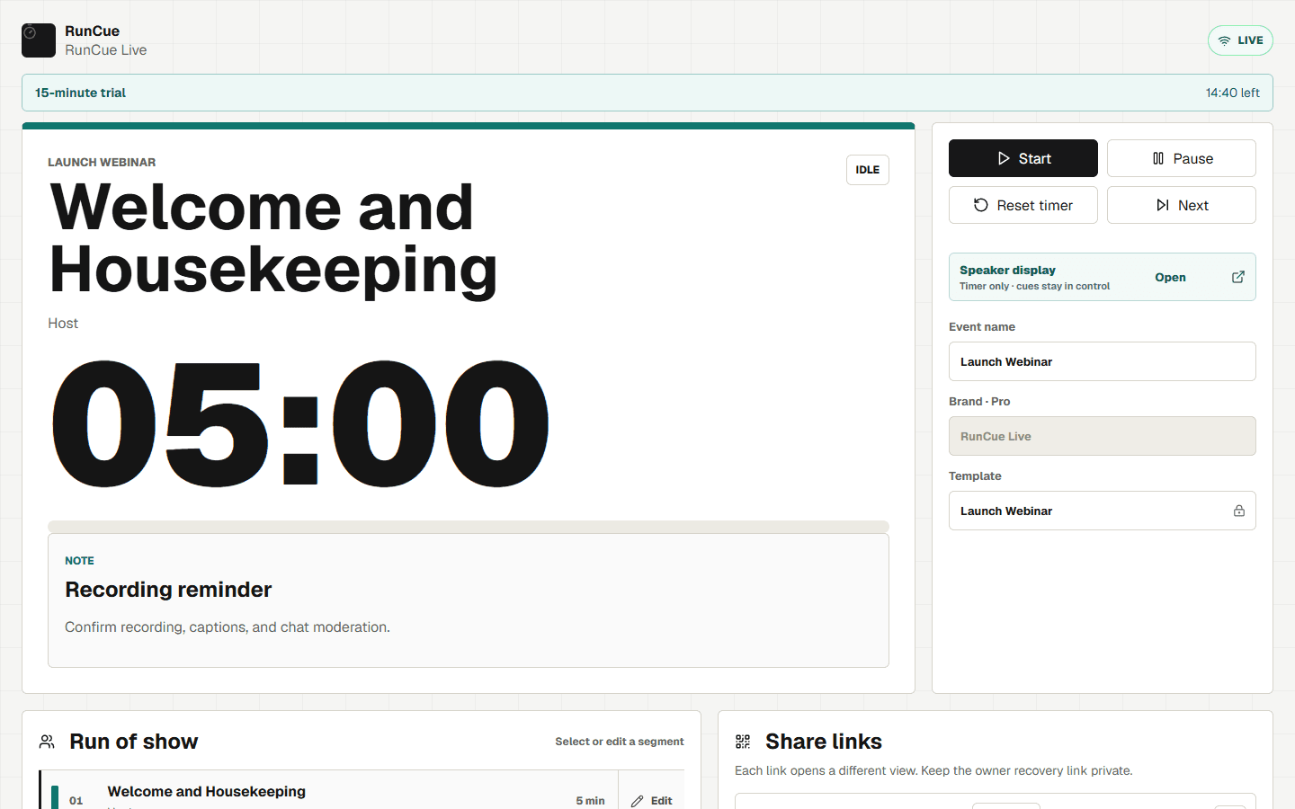Click the lock icon on Template
The width and height of the screenshot is (1295, 809).
[1239, 511]
